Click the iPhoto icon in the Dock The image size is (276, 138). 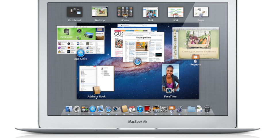(156, 109)
